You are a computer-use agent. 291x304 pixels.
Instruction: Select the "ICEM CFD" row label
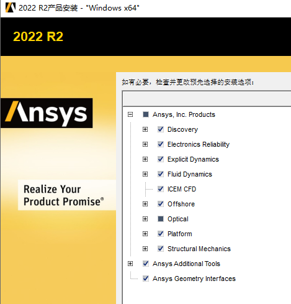[x=182, y=189]
